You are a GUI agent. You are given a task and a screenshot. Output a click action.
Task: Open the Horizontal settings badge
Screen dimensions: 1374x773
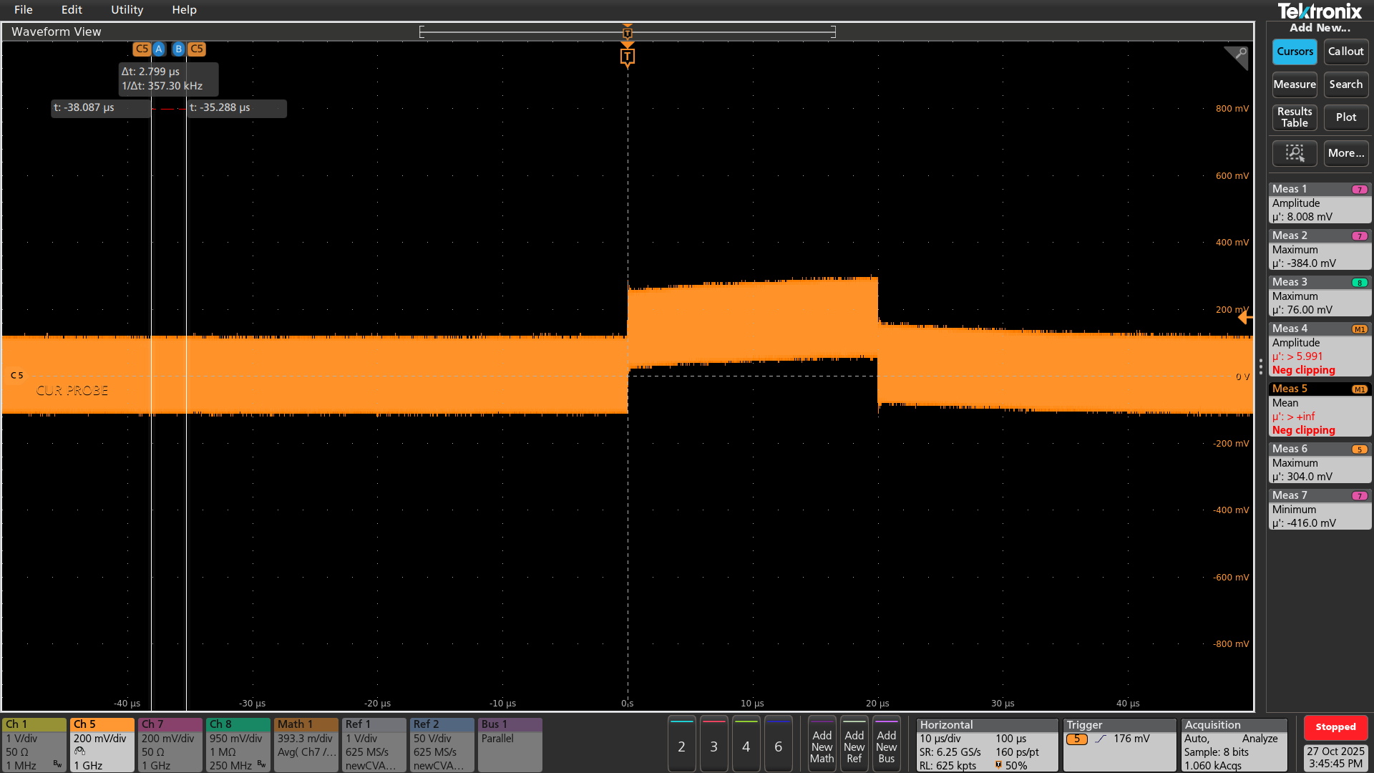point(986,745)
